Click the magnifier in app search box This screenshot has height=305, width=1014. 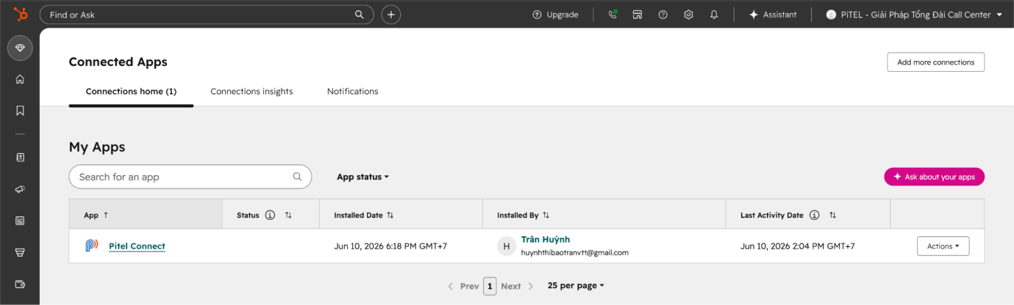point(297,177)
